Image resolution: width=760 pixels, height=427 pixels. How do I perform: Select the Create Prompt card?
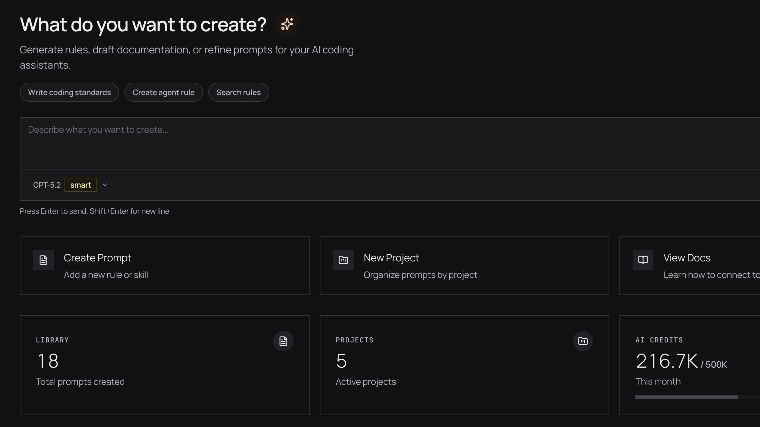pyautogui.click(x=165, y=265)
